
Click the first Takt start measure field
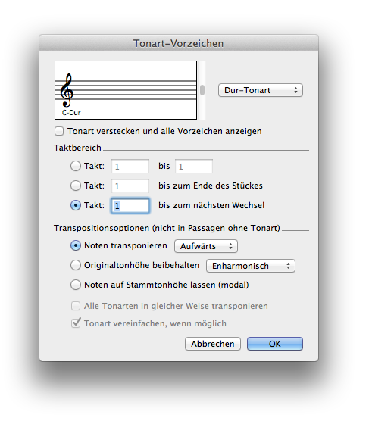(x=130, y=166)
